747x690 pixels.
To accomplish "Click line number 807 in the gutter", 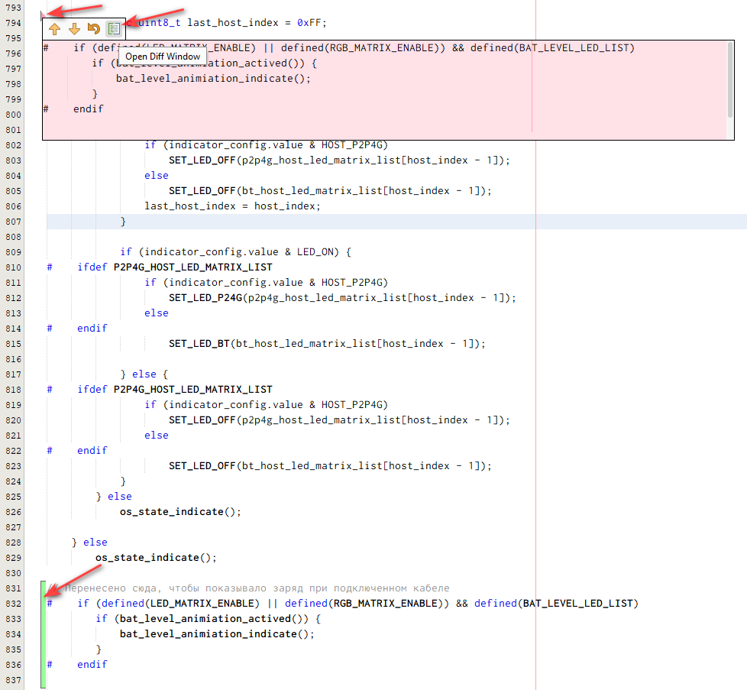I will click(x=12, y=222).
